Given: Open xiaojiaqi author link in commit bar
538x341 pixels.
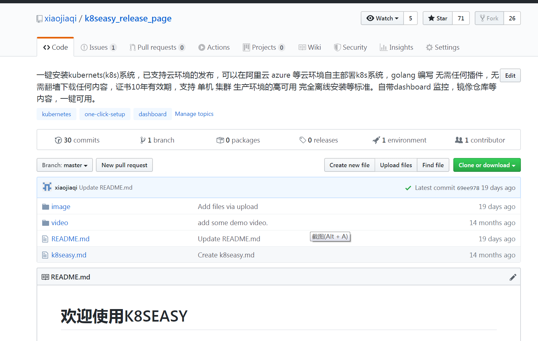Looking at the screenshot, I should 66,187.
